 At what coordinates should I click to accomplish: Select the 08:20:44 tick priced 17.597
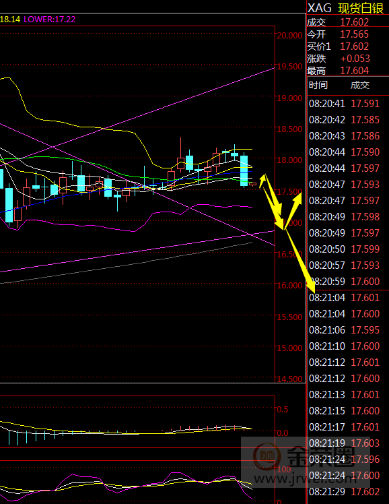(x=348, y=168)
